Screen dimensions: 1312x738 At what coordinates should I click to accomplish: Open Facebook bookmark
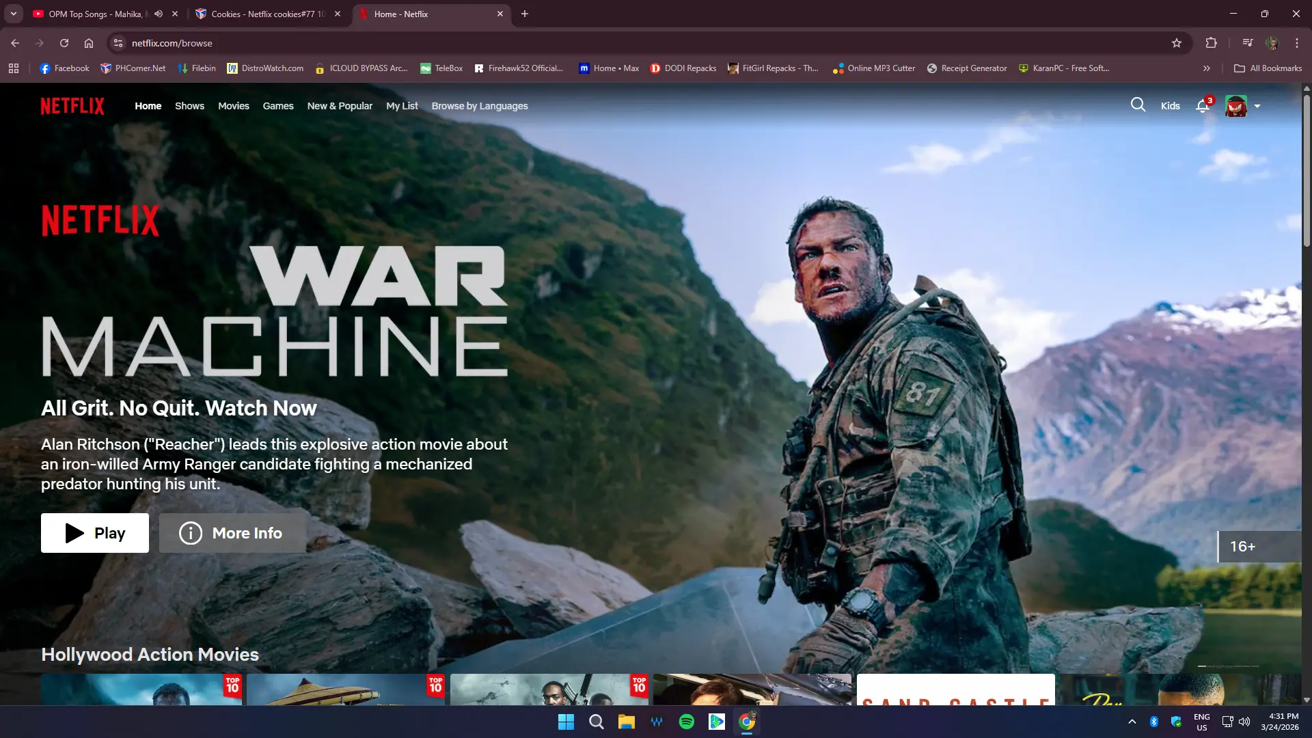(64, 68)
